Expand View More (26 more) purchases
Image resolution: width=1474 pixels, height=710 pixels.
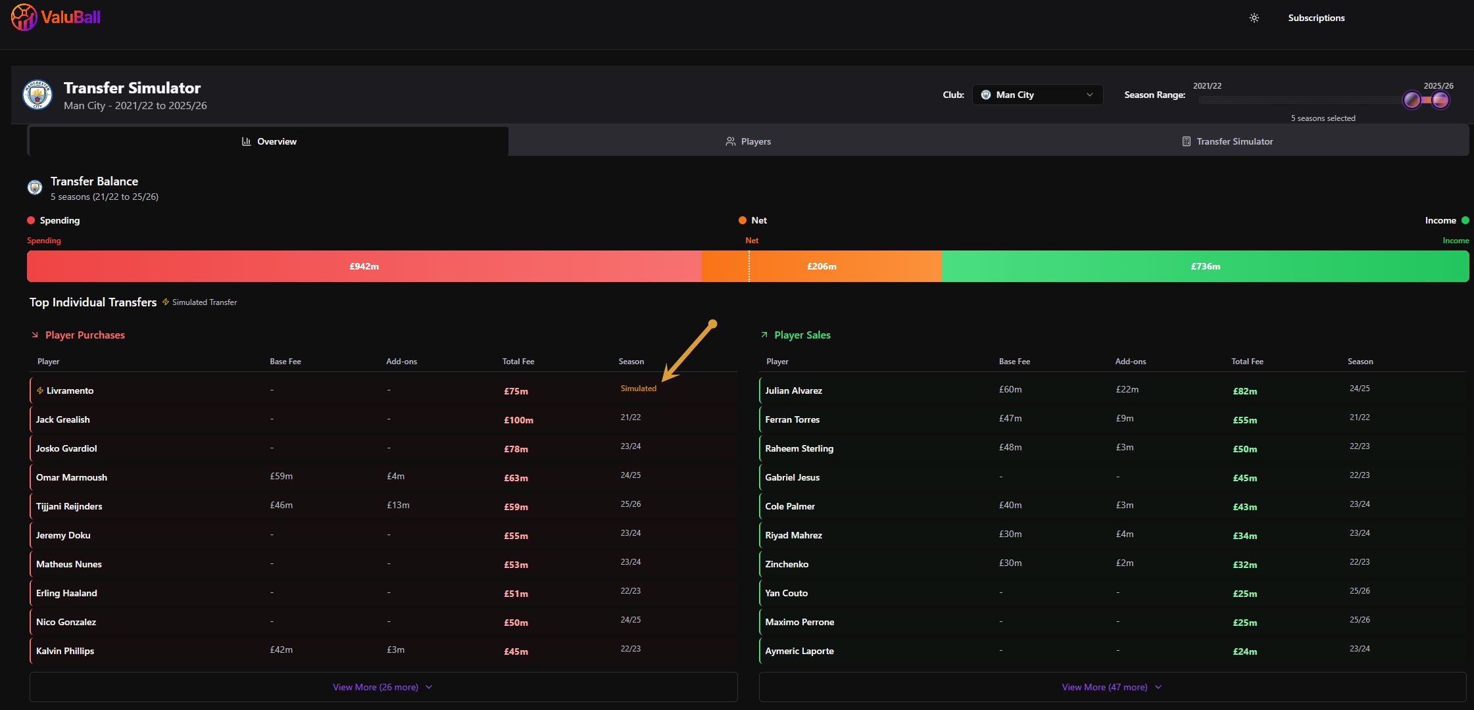383,687
